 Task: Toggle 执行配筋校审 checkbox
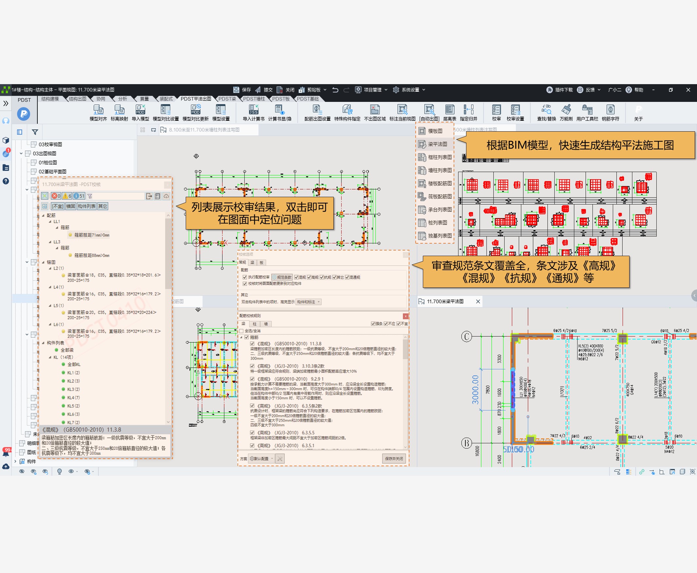tap(245, 277)
